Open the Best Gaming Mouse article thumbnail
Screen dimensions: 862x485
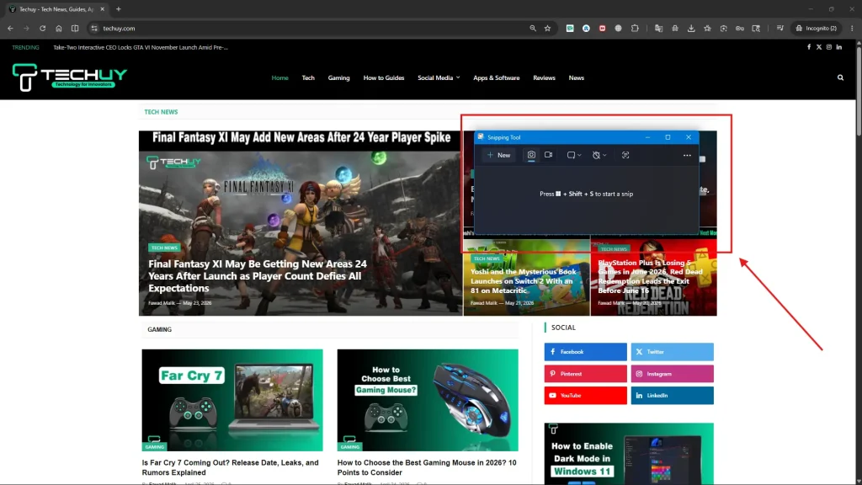click(x=428, y=400)
